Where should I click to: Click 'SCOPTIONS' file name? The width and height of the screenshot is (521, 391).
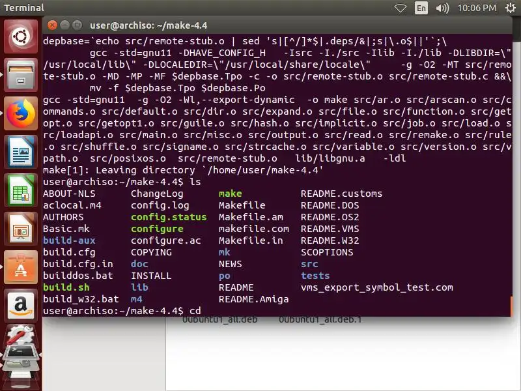[327, 252]
